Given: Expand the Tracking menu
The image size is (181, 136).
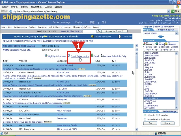Looking at the screenshot, I should [x=42, y=27].
